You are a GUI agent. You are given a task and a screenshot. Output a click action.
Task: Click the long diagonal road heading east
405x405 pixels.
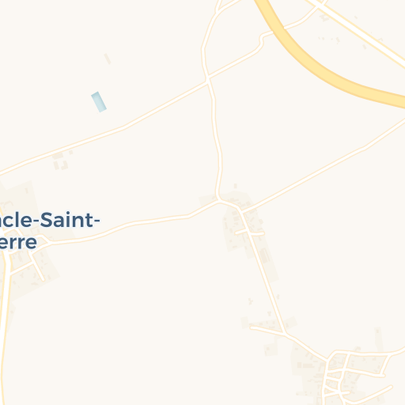click(x=324, y=166)
